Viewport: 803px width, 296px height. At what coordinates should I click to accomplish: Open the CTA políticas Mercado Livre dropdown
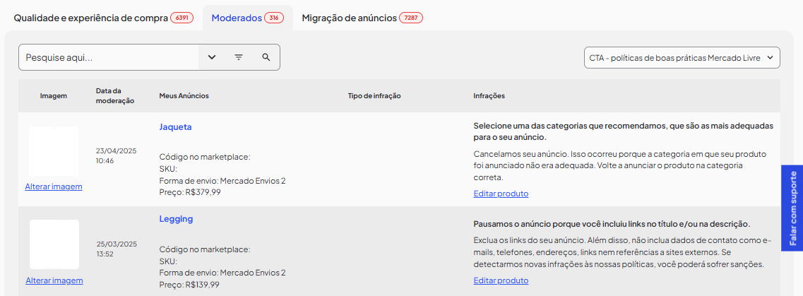[682, 58]
